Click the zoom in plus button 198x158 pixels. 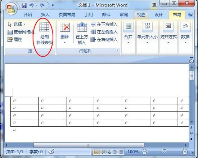click(185, 152)
